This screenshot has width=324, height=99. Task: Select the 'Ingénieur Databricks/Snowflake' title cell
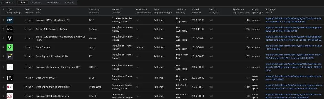[x=52, y=96]
